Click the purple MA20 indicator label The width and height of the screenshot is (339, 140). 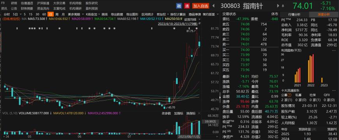[81, 19]
